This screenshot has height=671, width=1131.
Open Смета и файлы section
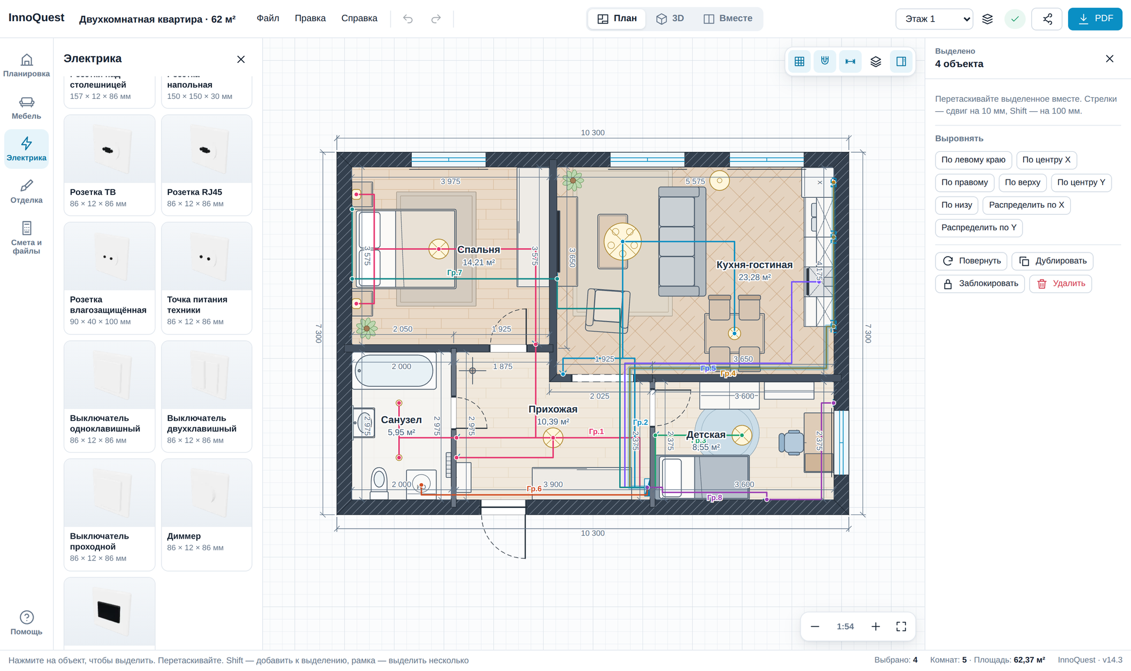pos(27,237)
